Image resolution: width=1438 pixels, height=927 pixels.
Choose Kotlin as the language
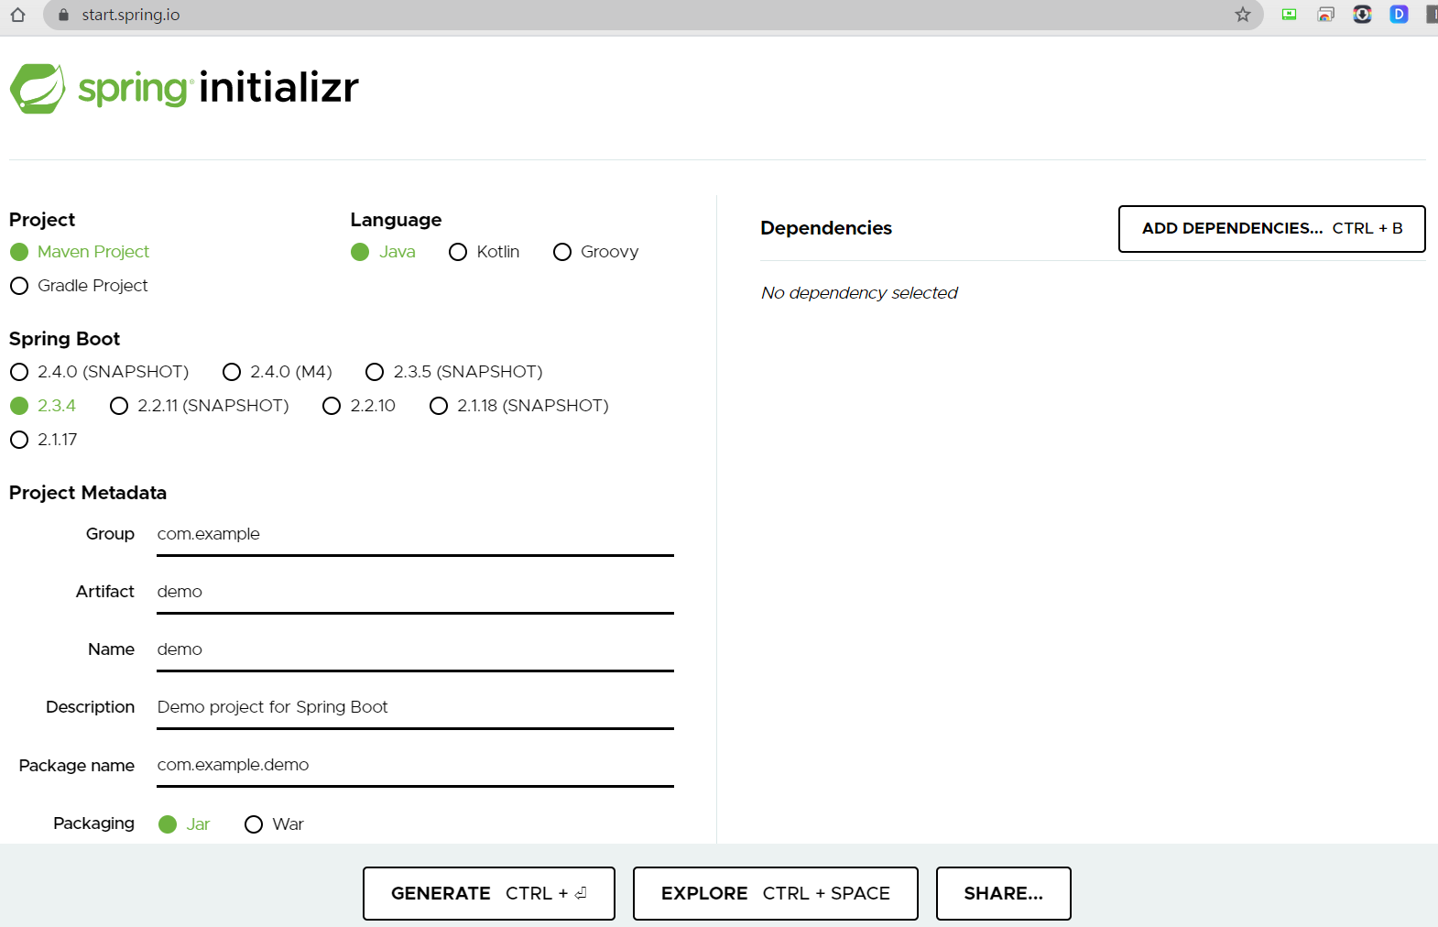(x=484, y=252)
